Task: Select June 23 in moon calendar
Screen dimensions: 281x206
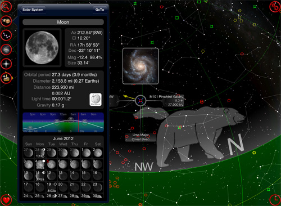Action: pos(97,187)
